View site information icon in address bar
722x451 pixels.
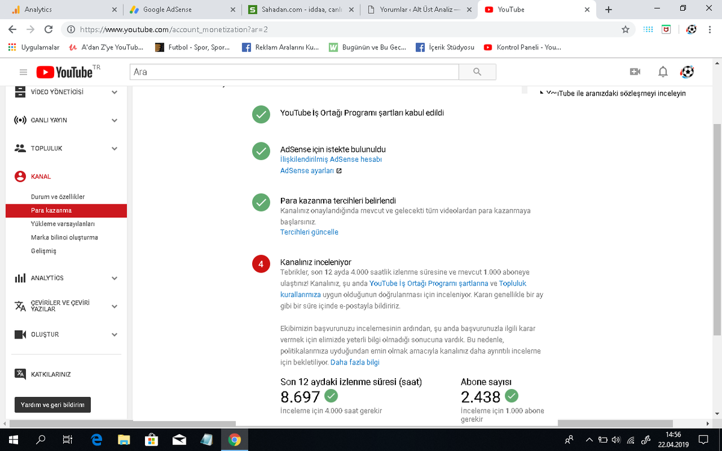(71, 29)
